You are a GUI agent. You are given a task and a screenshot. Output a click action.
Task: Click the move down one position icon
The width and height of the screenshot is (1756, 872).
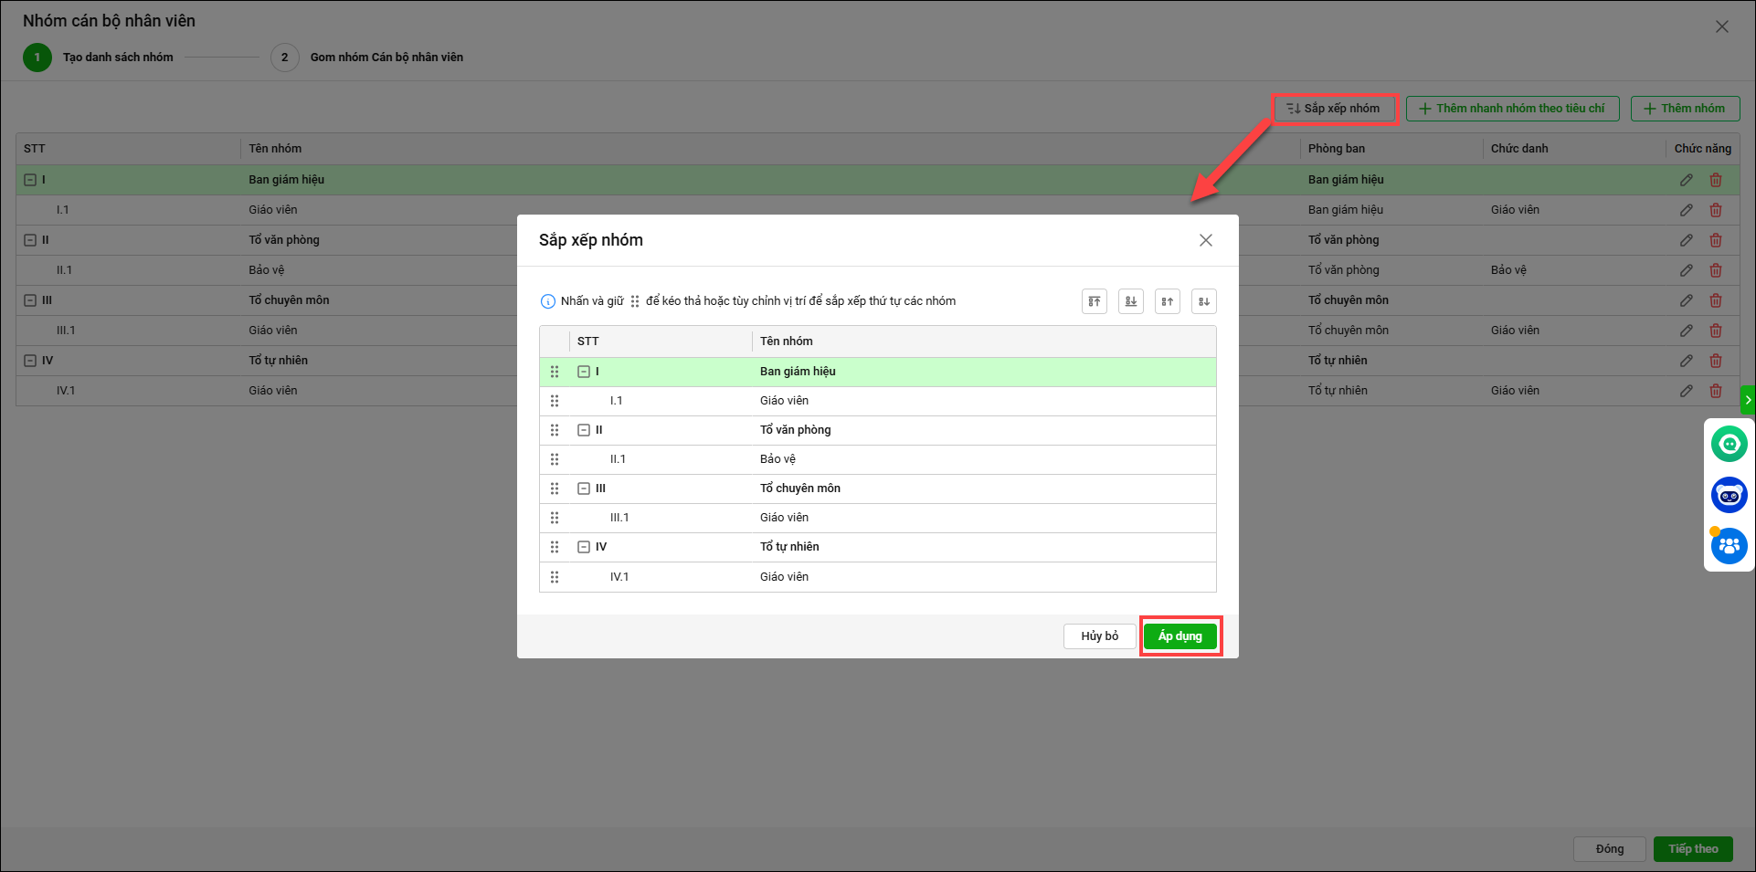pos(1203,301)
